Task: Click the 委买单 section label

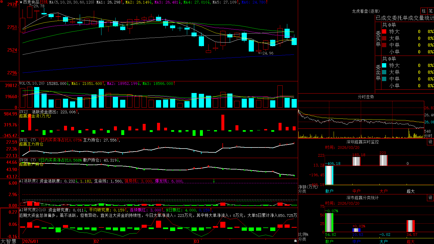Action: pos(378,38)
